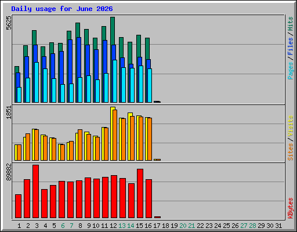Select day label "31" on the axis
Screen dimensions: 297x232
coord(278,226)
